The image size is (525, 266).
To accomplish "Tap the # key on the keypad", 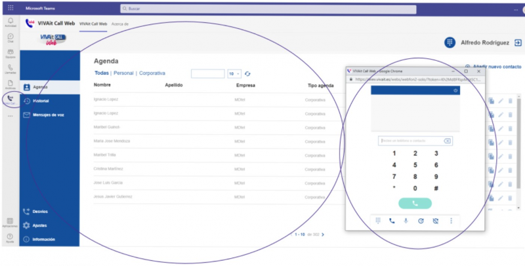I will (436, 189).
